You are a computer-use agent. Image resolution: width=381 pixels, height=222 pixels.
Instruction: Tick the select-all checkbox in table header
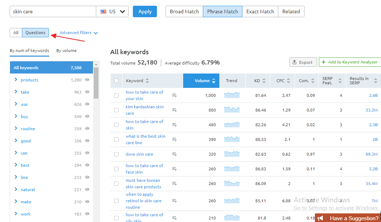(116, 81)
